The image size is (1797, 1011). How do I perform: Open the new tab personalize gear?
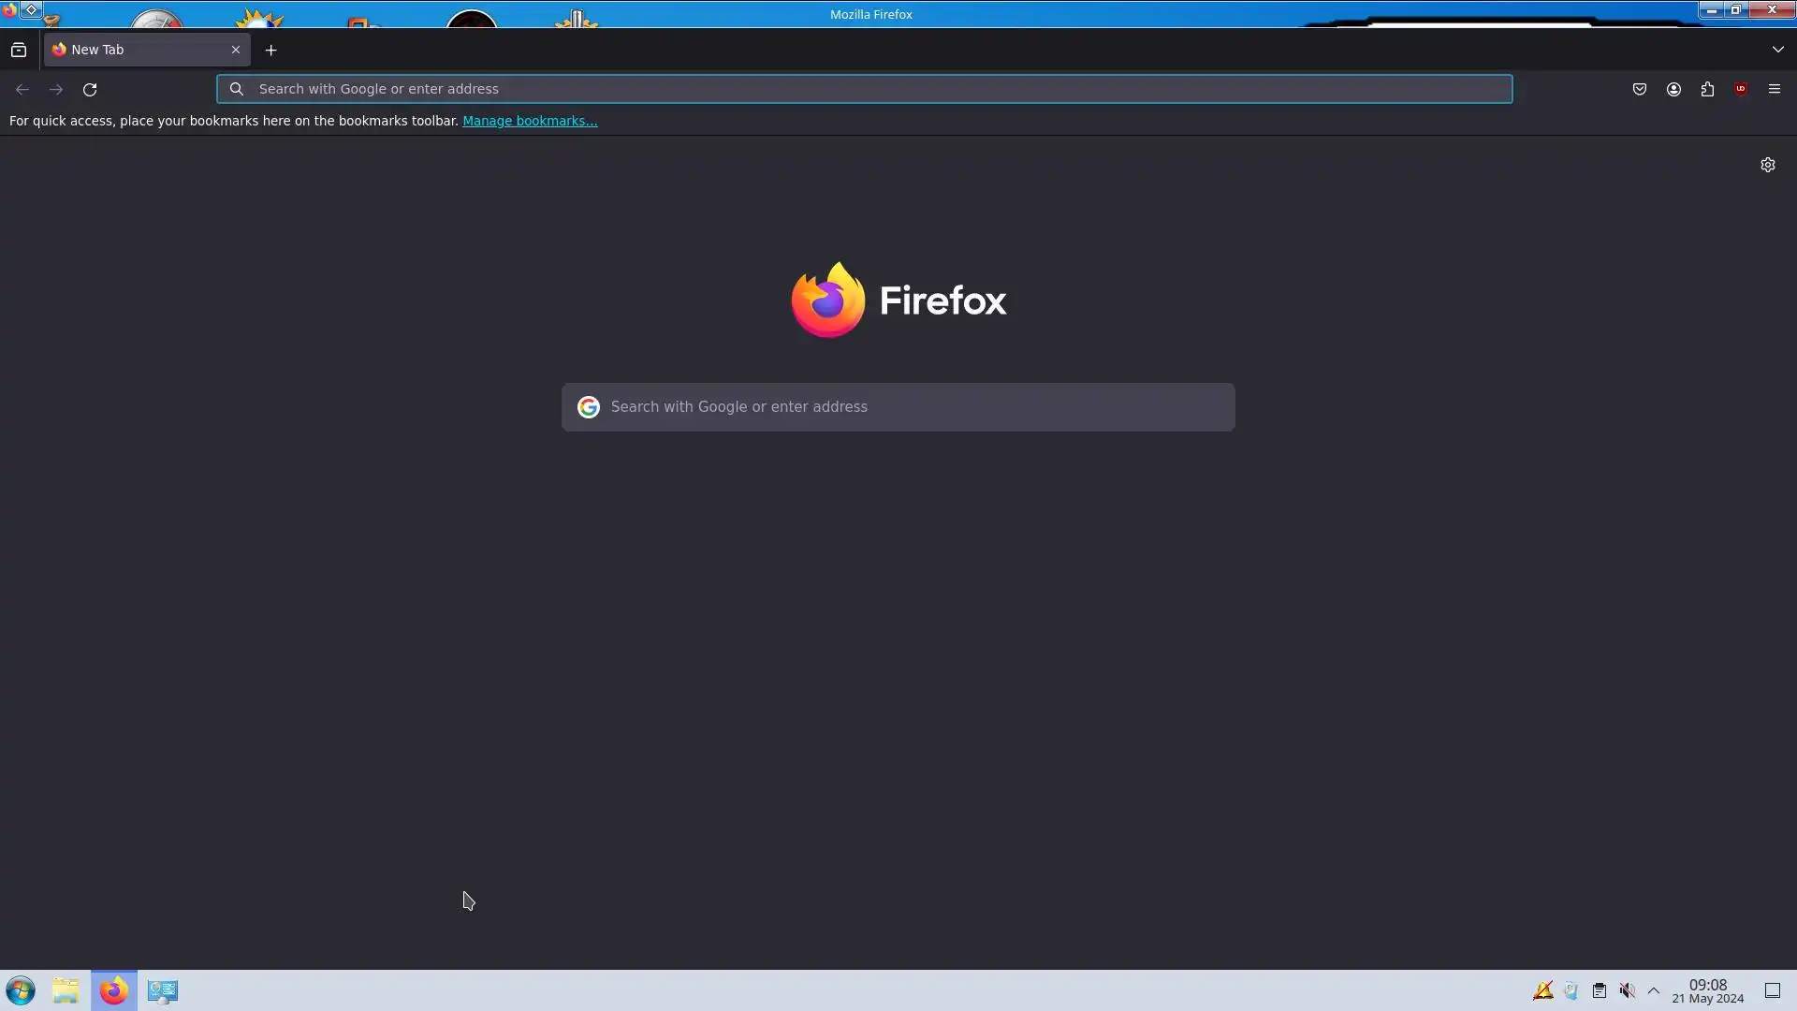(x=1768, y=165)
